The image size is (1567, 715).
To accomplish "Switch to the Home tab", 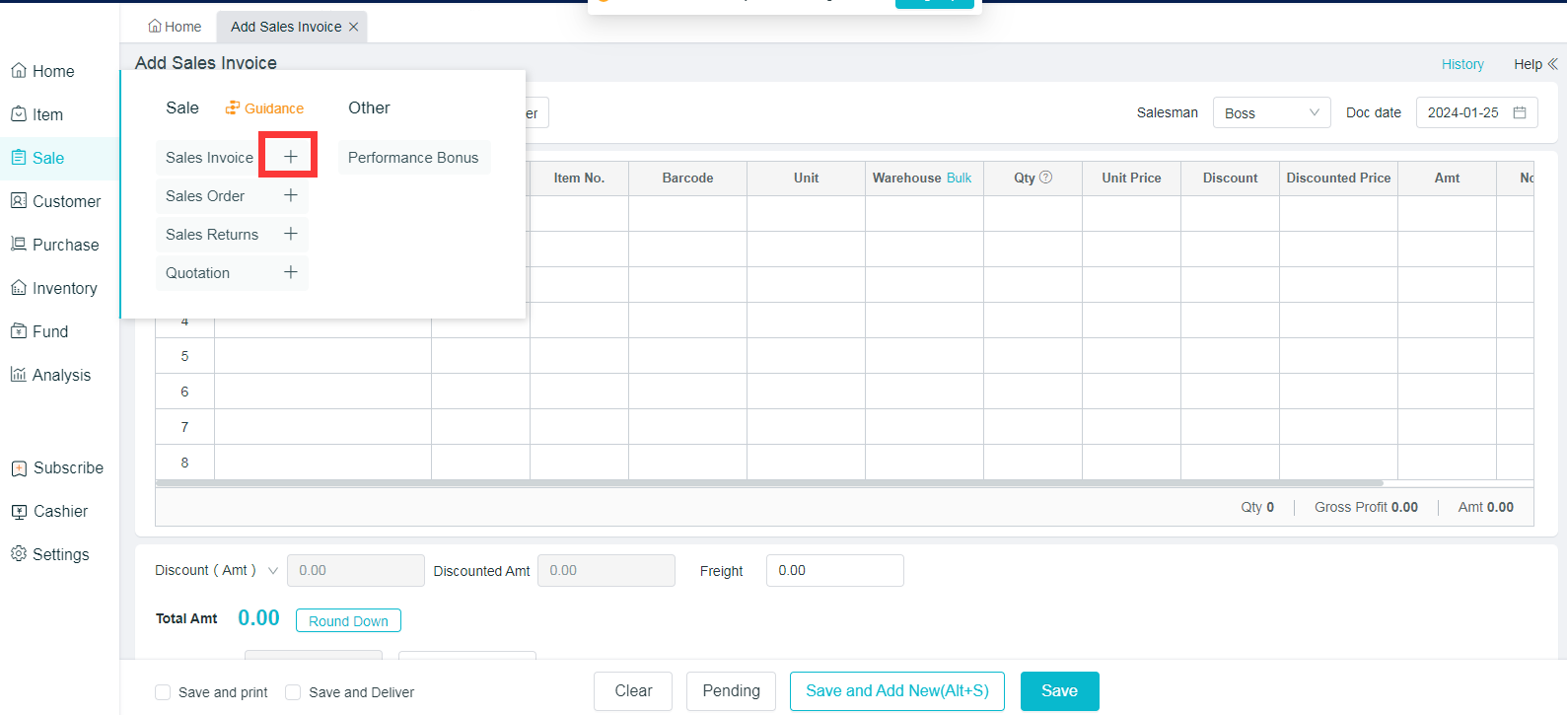I will point(175,27).
